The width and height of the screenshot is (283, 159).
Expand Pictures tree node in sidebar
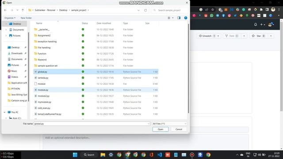[6, 36]
